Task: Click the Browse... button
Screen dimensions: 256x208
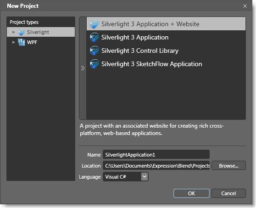Action: (x=228, y=165)
